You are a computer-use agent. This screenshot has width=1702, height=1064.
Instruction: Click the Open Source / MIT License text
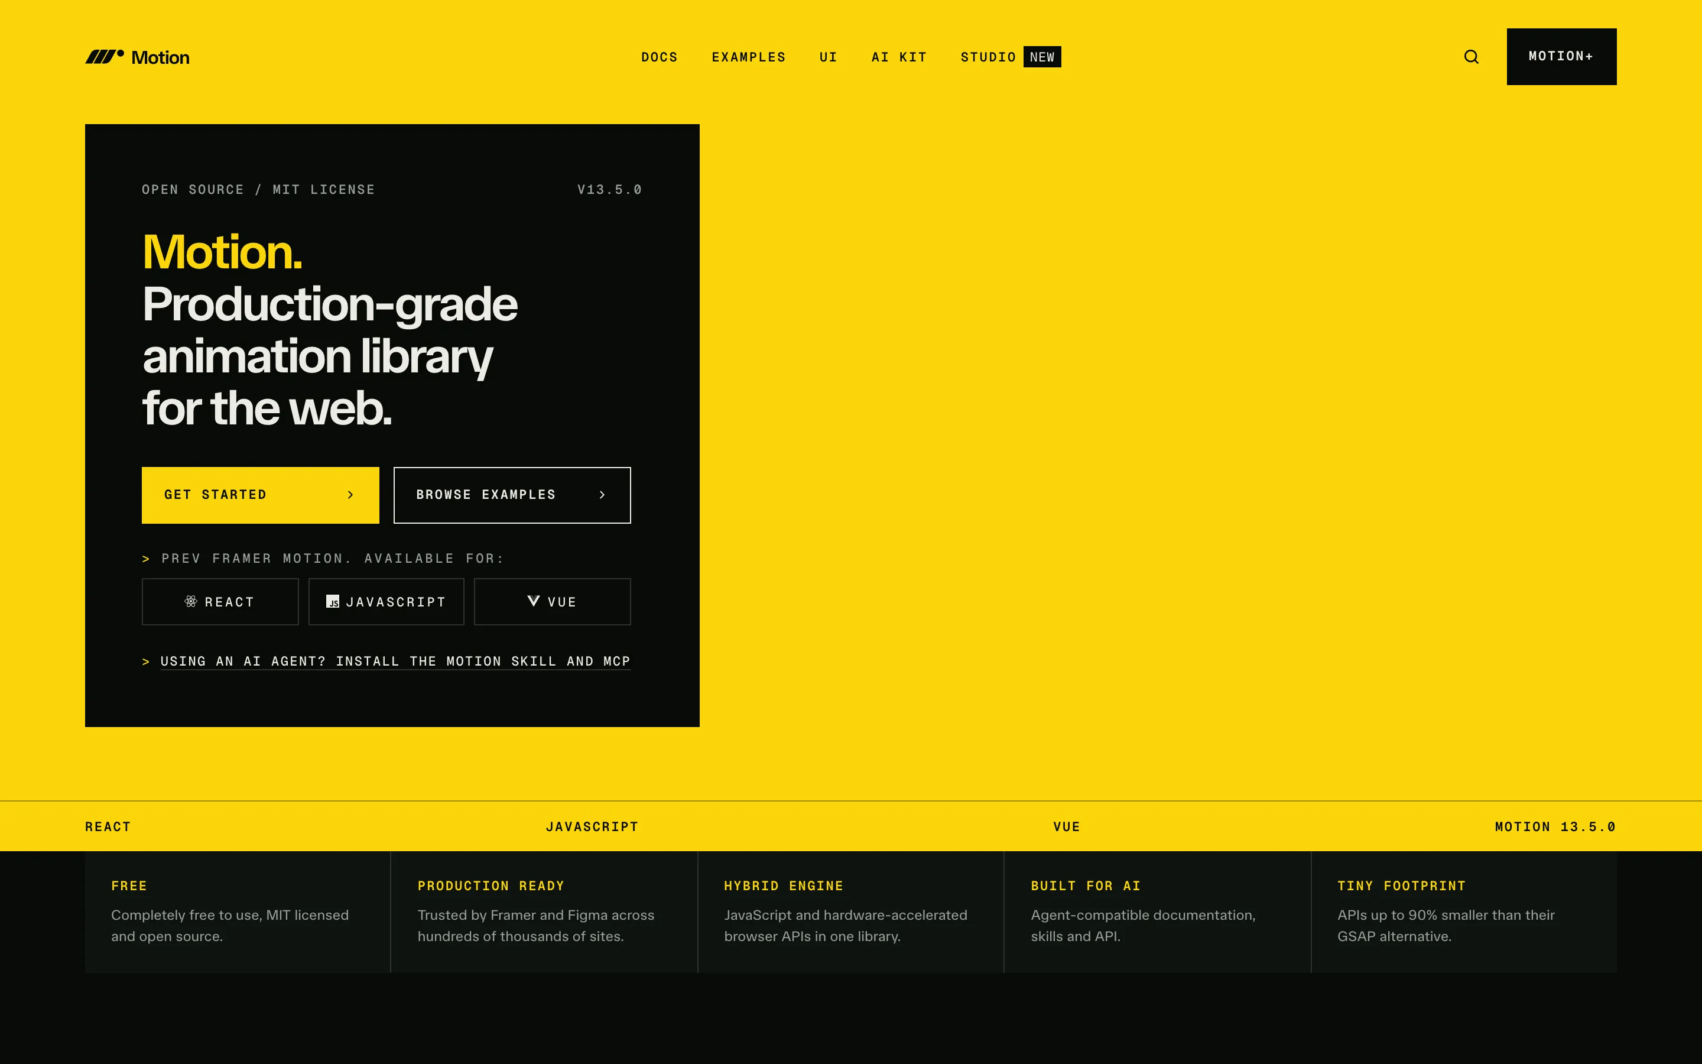258,189
